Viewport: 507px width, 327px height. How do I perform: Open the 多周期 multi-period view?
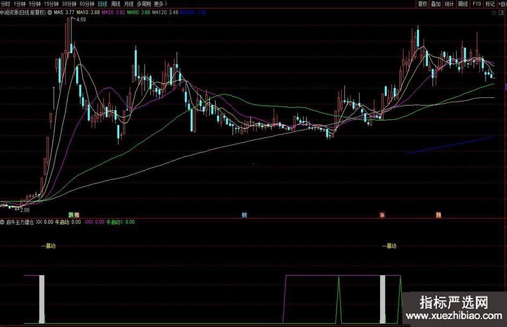pyautogui.click(x=144, y=4)
